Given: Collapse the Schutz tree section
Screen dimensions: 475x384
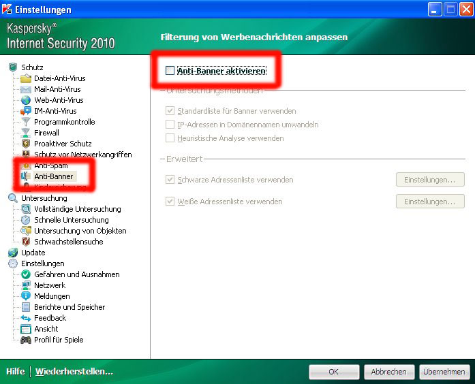Looking at the screenshot, I should coord(13,67).
